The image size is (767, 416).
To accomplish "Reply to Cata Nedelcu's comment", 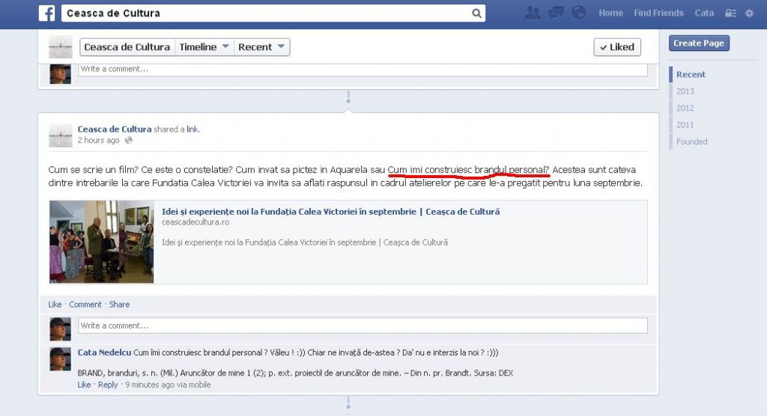I will click(108, 385).
